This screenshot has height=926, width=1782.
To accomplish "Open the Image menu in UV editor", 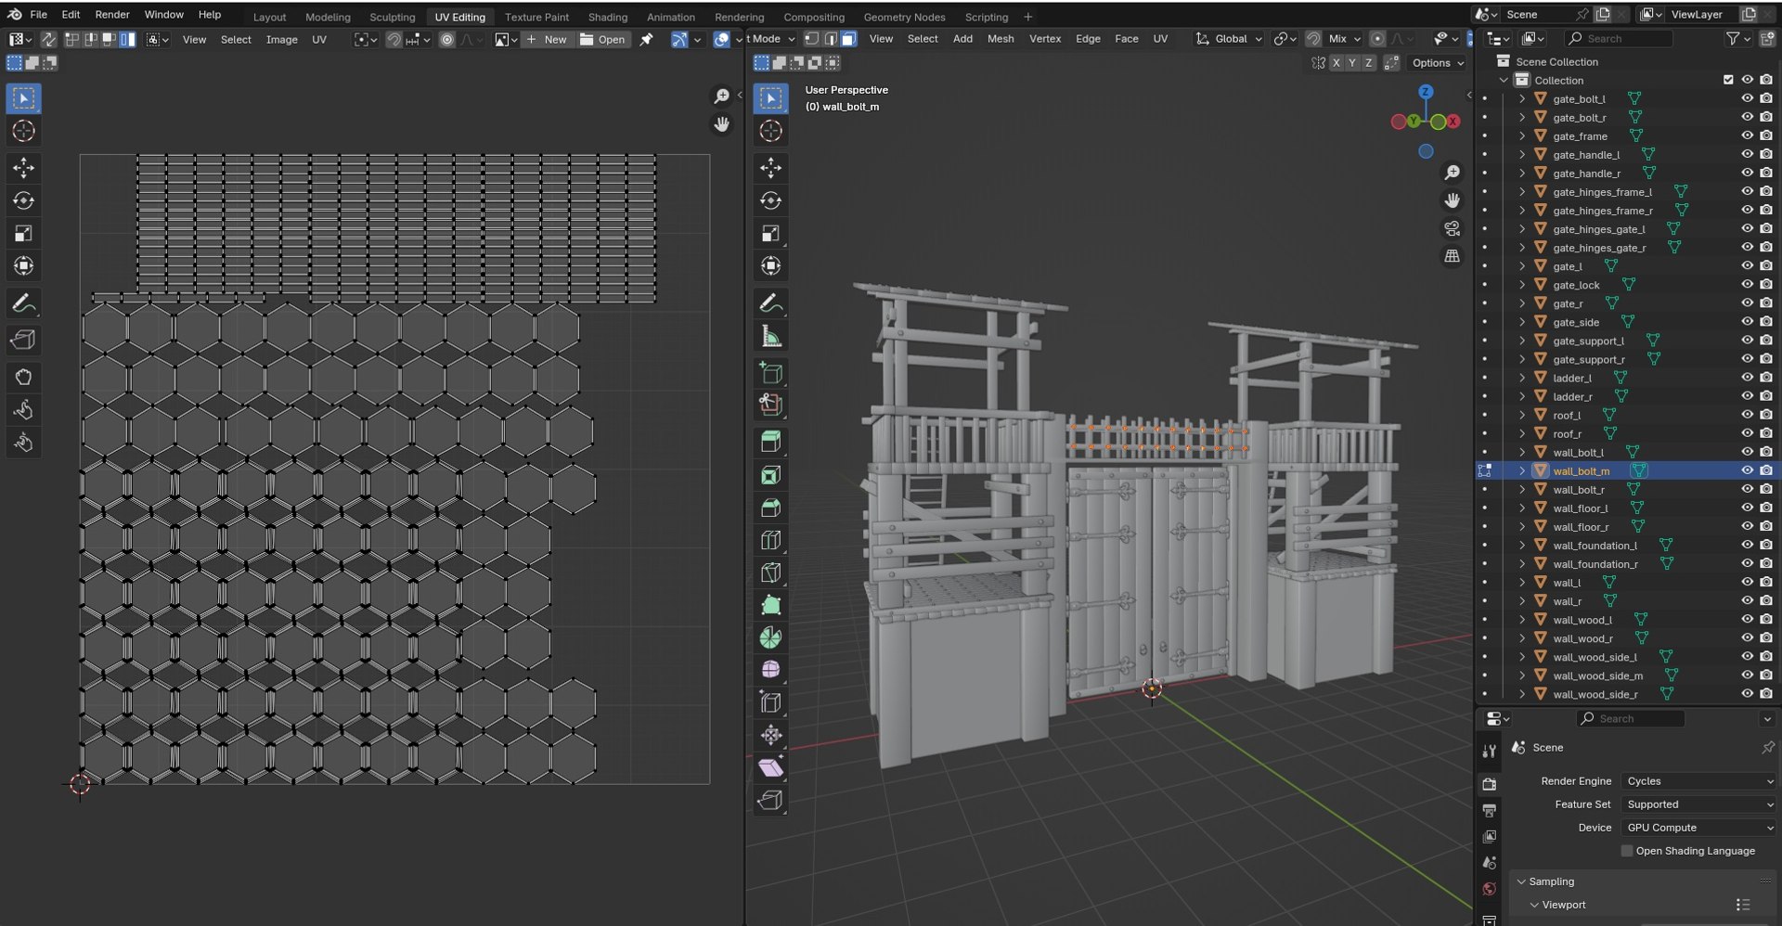I will point(282,40).
